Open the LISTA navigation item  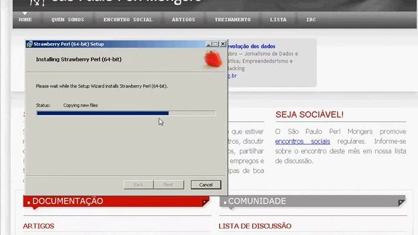[278, 20]
